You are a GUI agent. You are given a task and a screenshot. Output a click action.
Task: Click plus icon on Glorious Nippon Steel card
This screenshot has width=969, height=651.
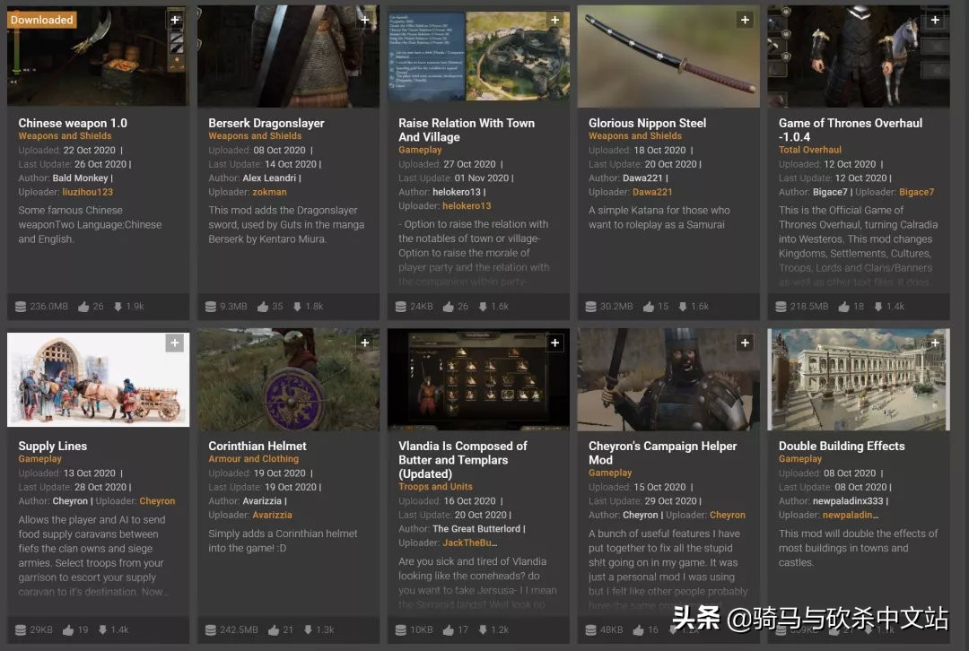[745, 20]
